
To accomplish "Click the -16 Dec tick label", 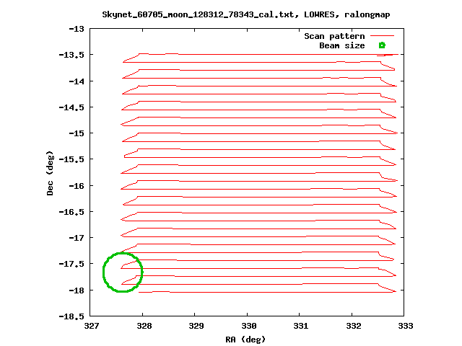I will point(77,186).
